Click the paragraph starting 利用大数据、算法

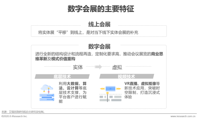click(73, 92)
